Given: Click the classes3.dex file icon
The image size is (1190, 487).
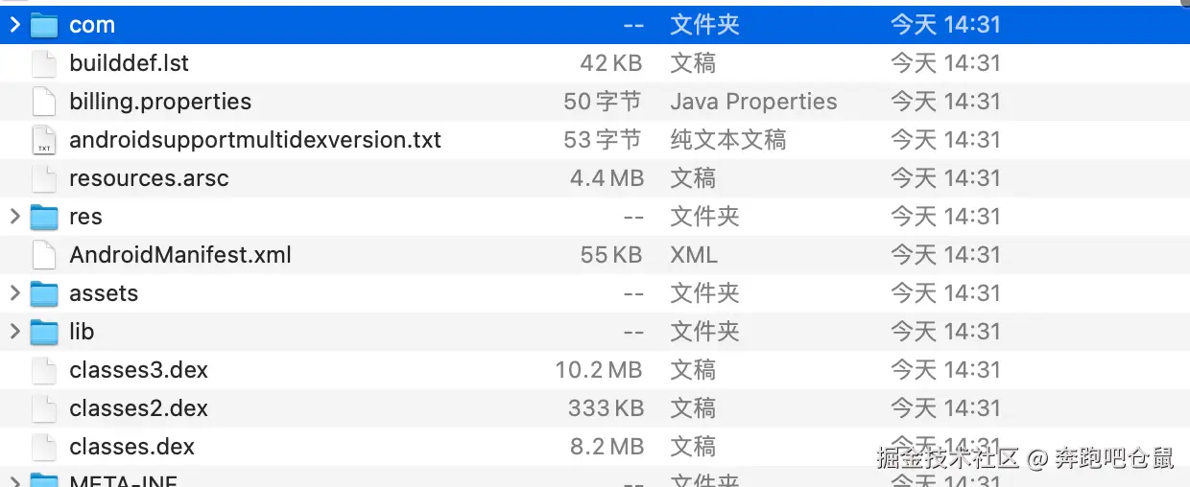Looking at the screenshot, I should (x=44, y=370).
